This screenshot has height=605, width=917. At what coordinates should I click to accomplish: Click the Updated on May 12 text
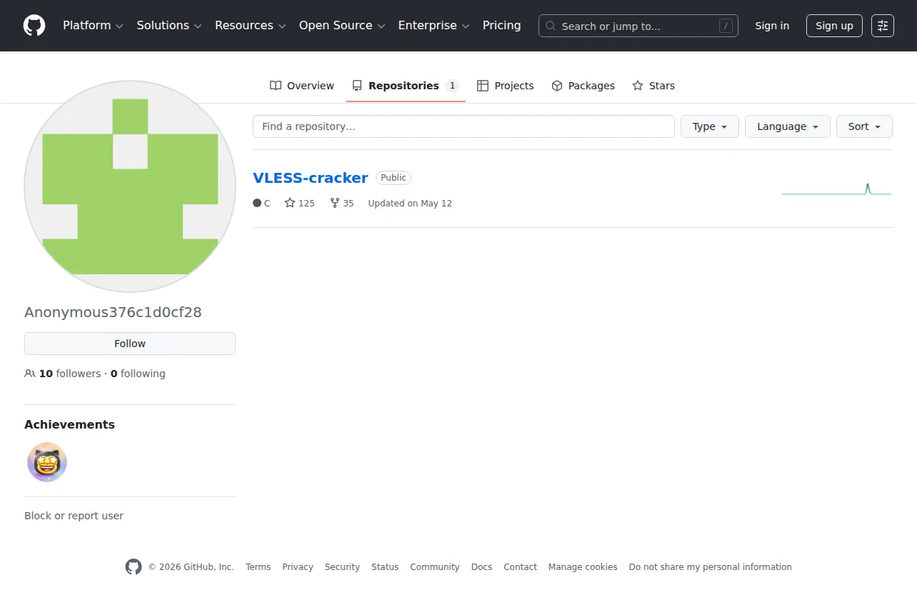pos(410,203)
